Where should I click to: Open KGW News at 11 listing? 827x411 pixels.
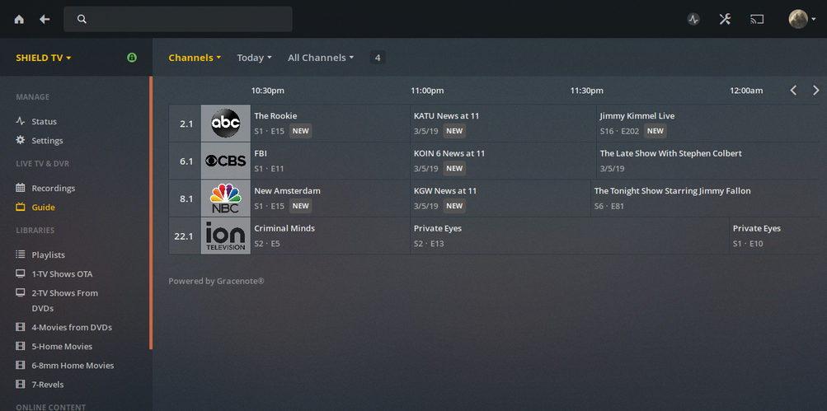click(501, 198)
